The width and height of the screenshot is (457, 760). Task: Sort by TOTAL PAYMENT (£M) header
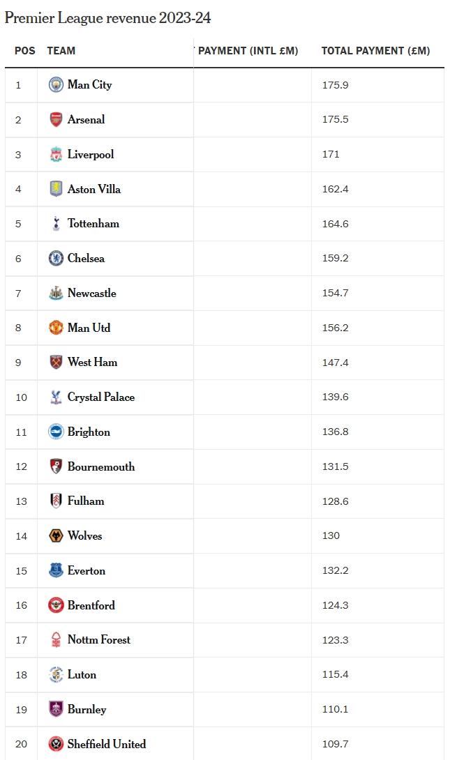375,51
